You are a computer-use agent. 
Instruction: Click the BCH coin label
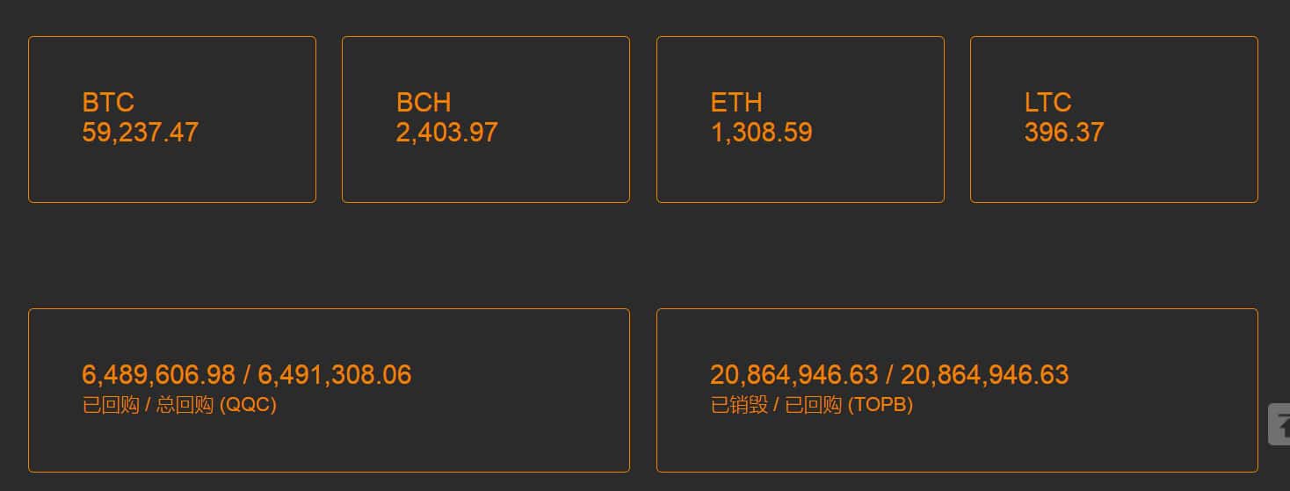coord(424,103)
